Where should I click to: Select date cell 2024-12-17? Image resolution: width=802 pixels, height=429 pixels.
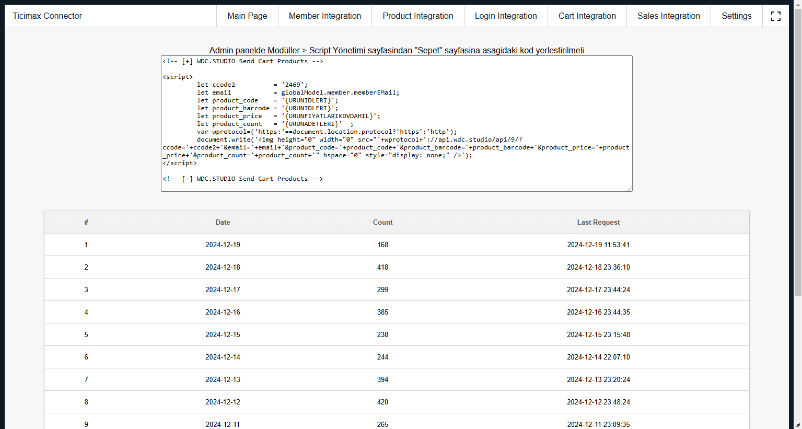tap(223, 289)
